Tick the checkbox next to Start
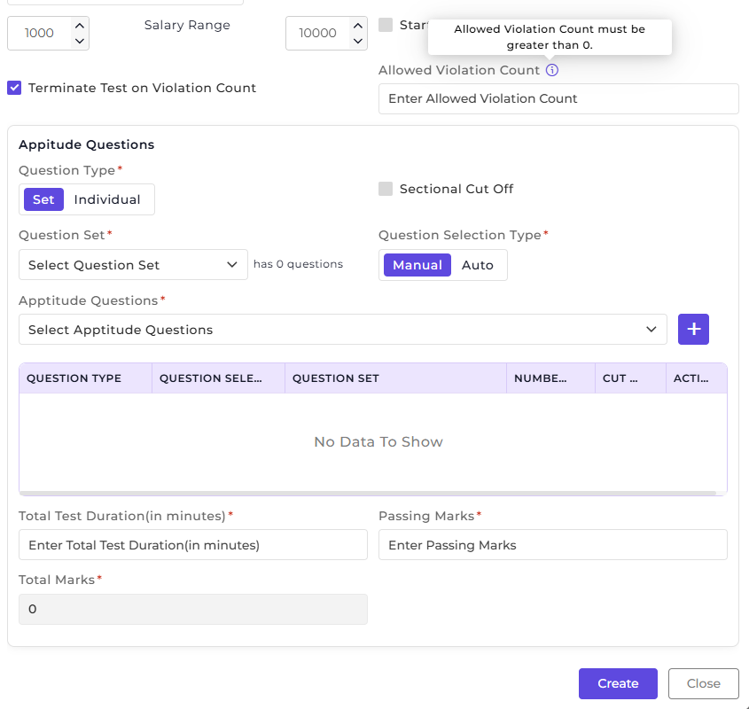 tap(386, 25)
